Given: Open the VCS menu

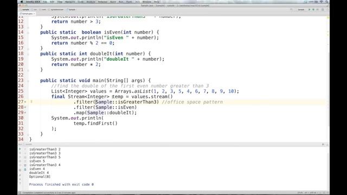Looking at the screenshot, I should coord(137,2).
